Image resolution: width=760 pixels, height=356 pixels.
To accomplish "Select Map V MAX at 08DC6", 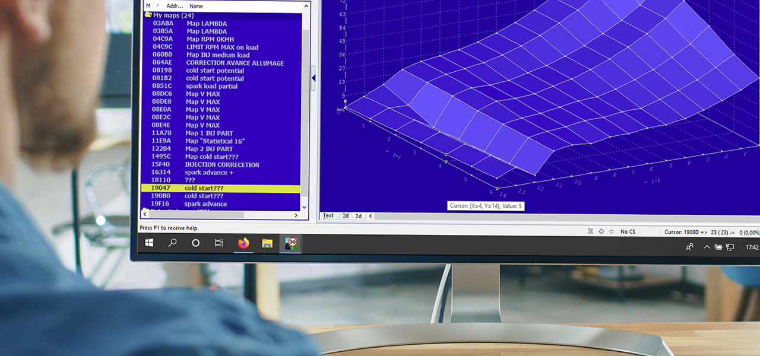I will point(222,94).
